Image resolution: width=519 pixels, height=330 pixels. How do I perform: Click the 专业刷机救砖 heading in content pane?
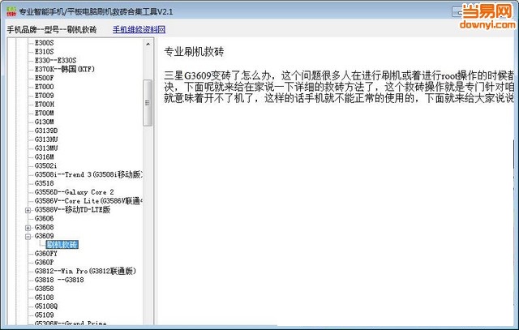(x=193, y=51)
